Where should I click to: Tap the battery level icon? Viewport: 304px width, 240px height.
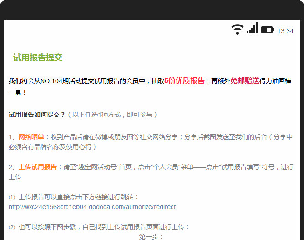click(267, 30)
